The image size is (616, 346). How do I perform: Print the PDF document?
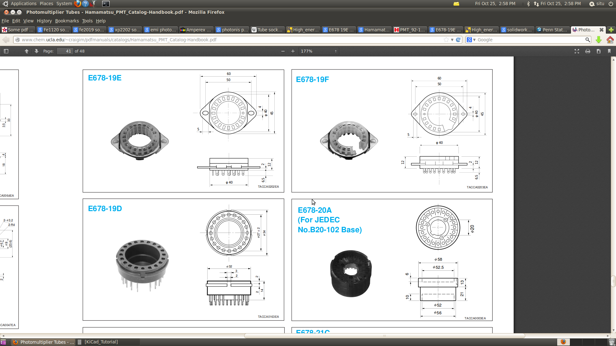[587, 51]
